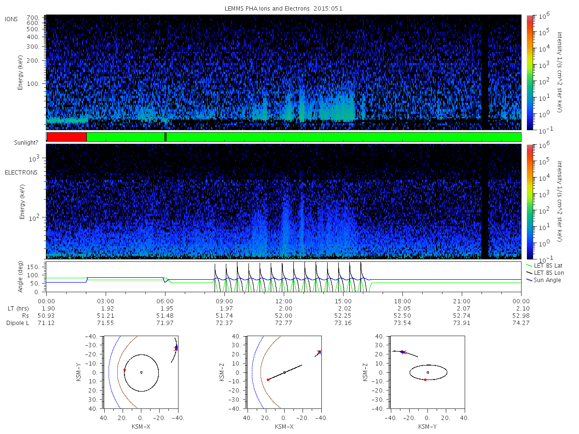Click the 'Rs' row label
Screen dimensions: 579x434
[25, 315]
